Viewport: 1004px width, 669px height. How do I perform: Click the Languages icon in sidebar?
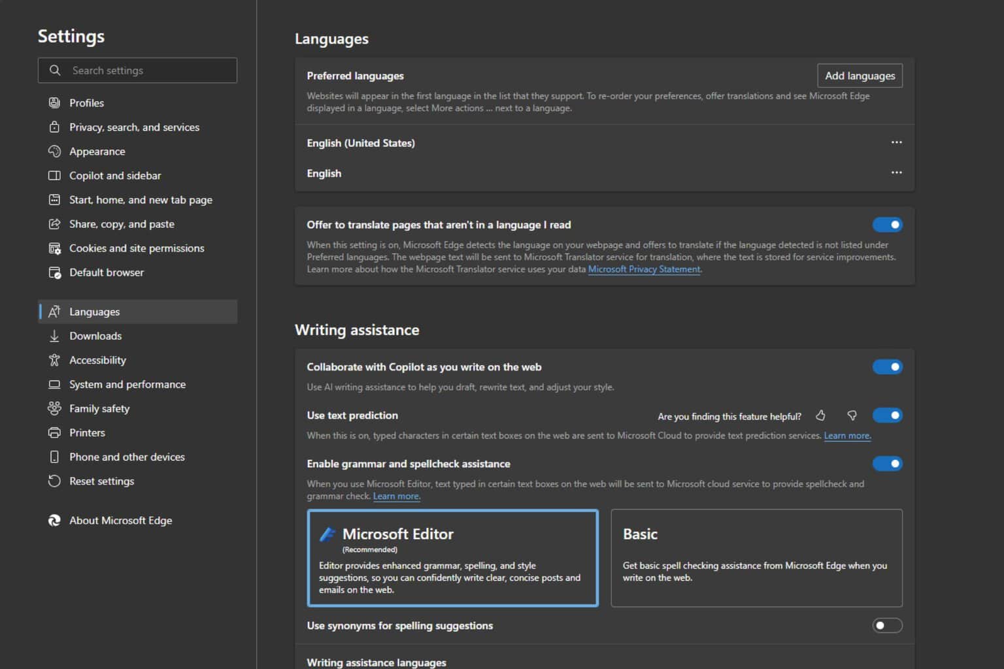54,312
